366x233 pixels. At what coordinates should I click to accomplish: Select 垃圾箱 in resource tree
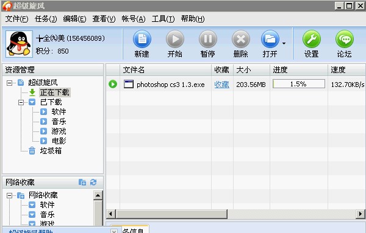tap(51, 151)
